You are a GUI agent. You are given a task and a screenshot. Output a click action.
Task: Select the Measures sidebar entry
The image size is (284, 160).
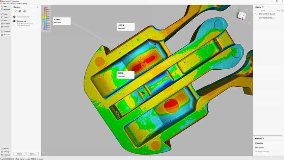coord(5,34)
